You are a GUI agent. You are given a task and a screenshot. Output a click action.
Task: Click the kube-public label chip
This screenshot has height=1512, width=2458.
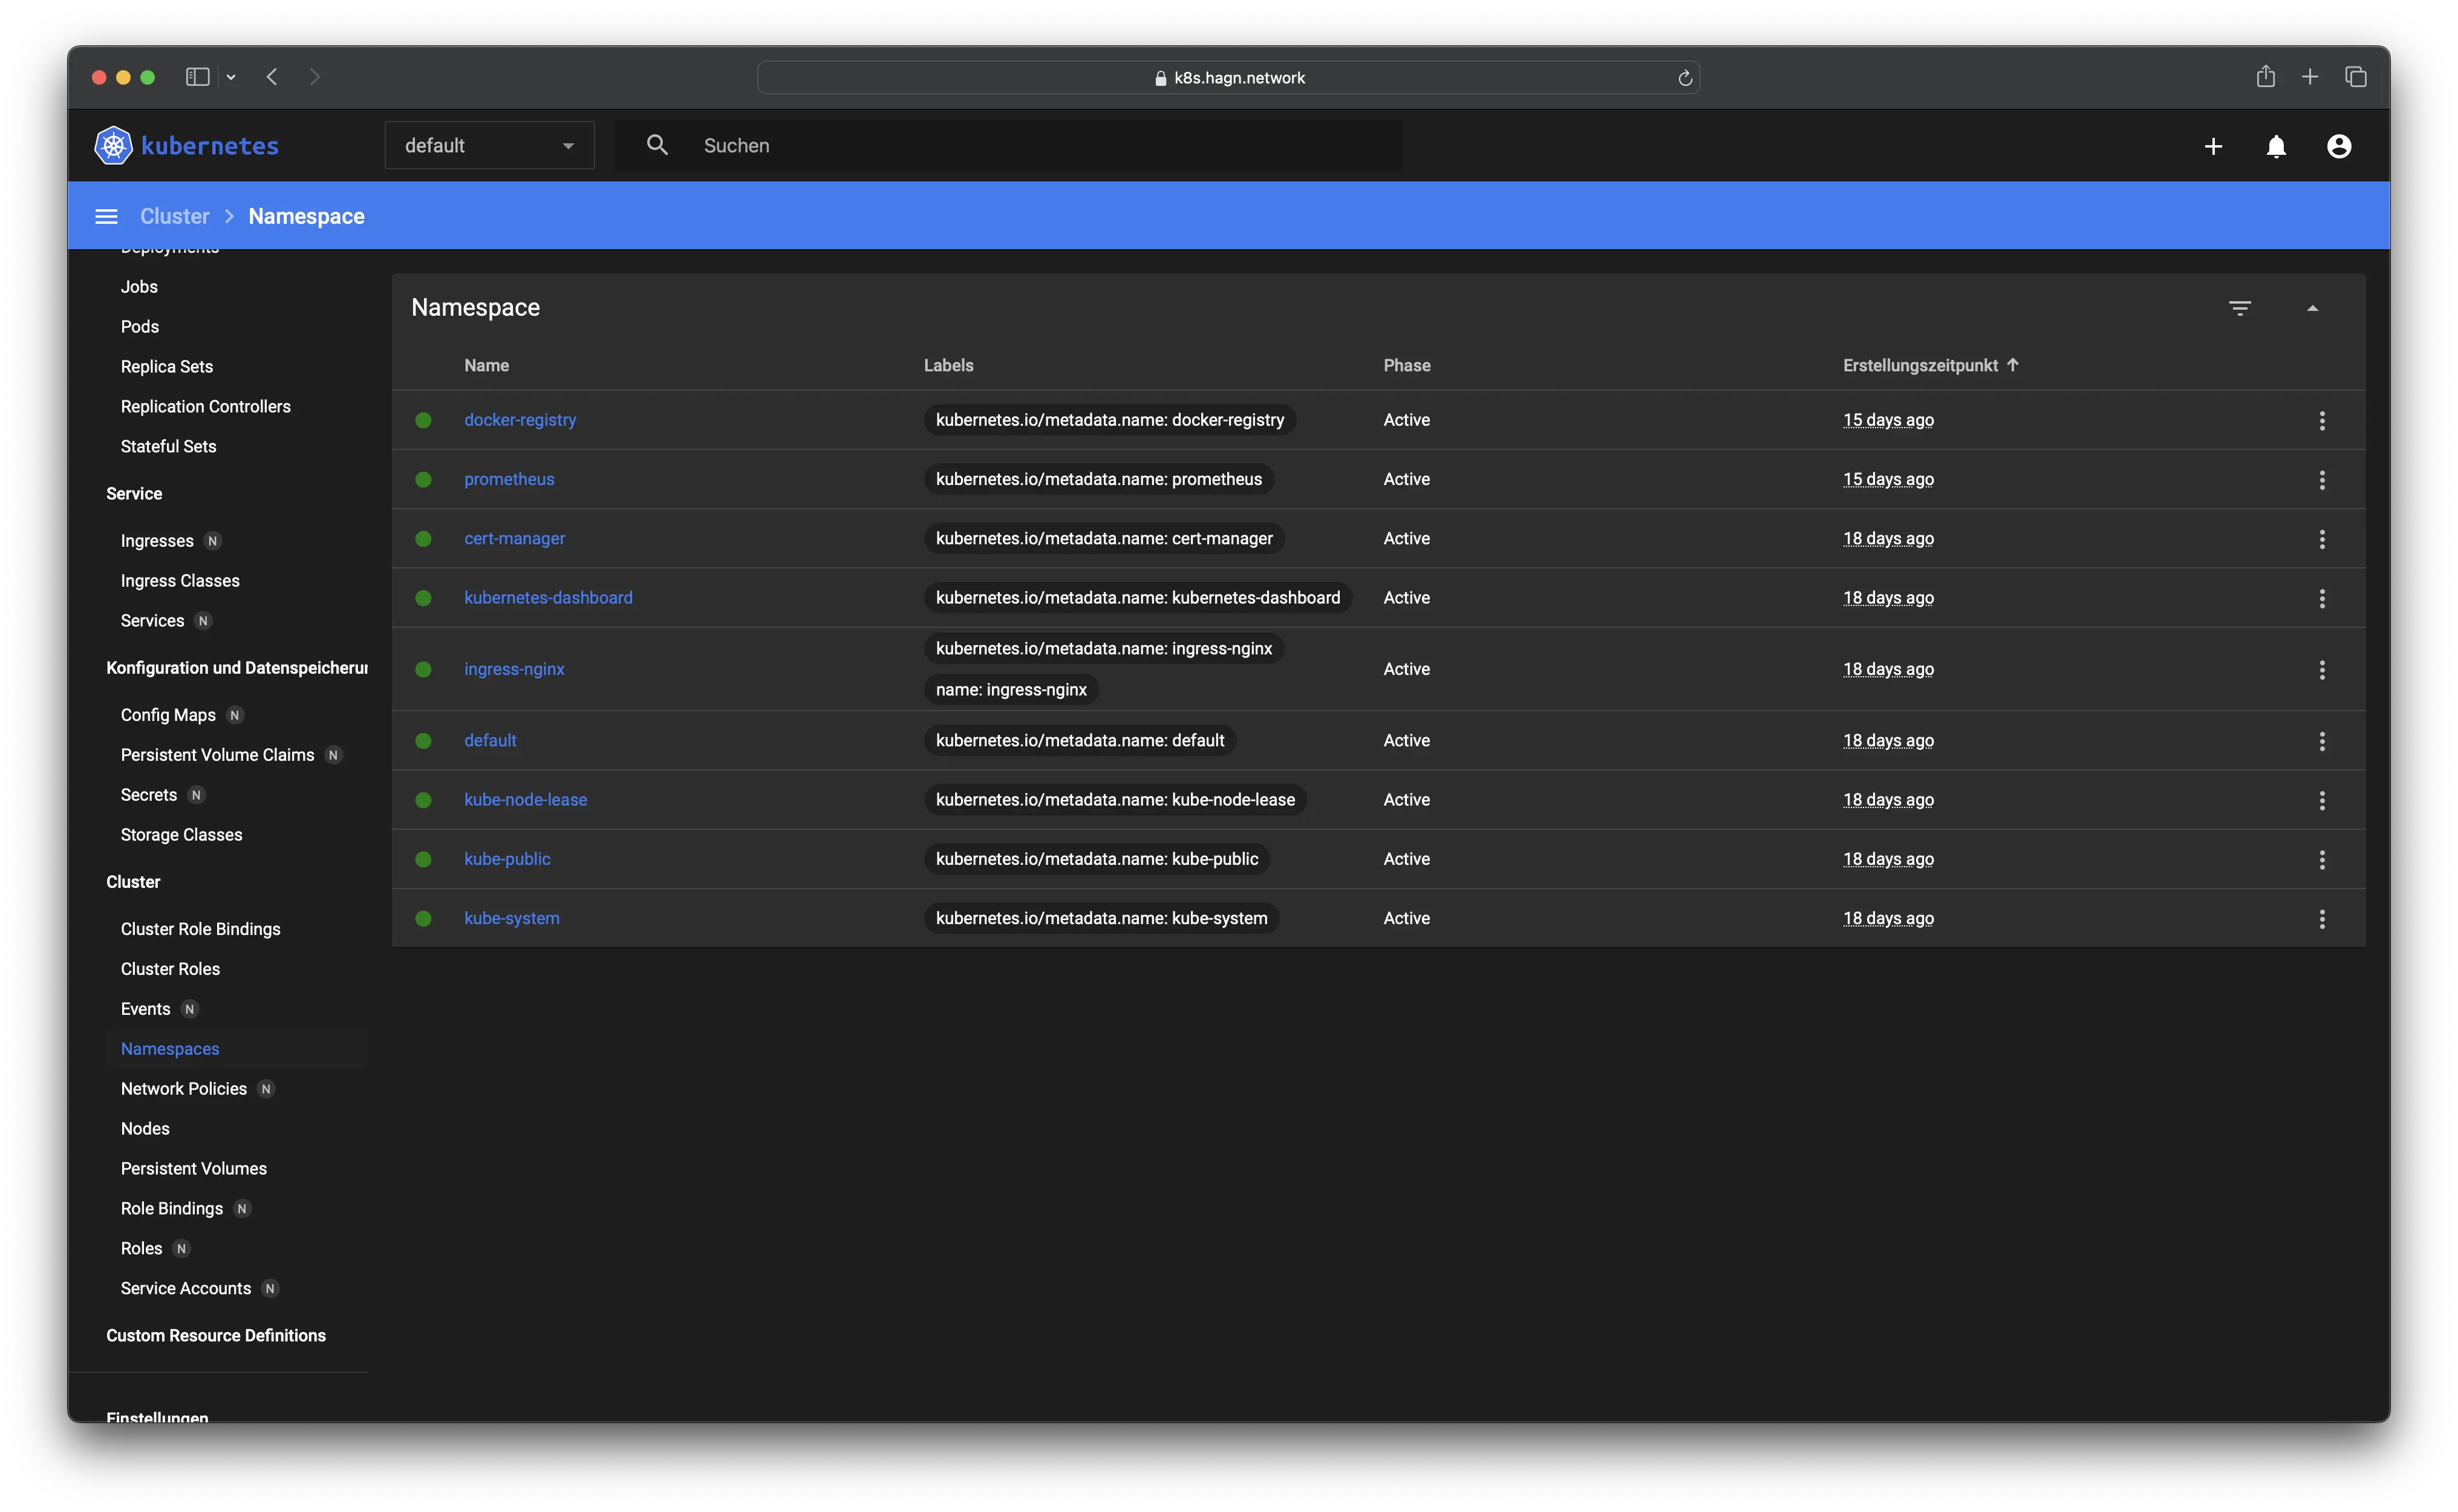1097,859
